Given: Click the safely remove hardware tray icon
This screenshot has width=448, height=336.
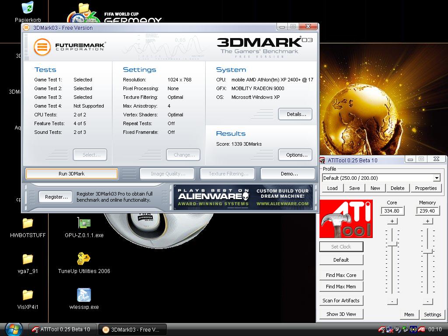Looking at the screenshot, I should [x=405, y=329].
